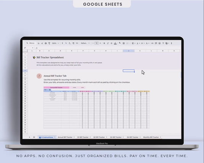This screenshot has width=204, height=163.
Task: Open the fill color picker
Action: (120, 43)
